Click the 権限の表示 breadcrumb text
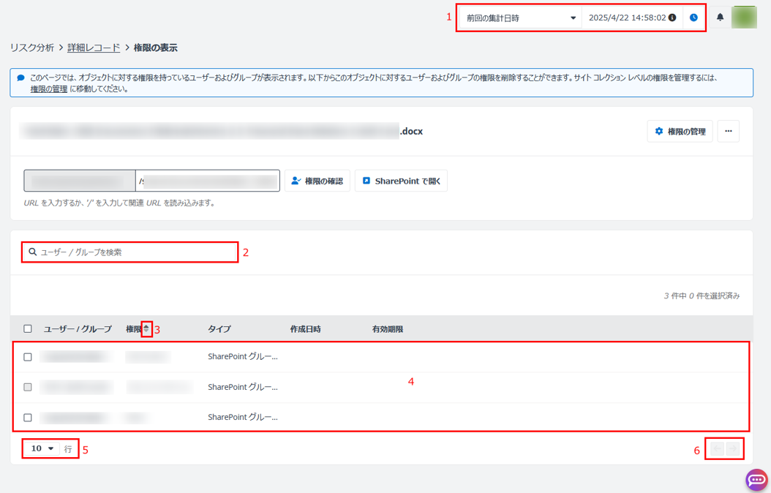This screenshot has width=771, height=493. pyautogui.click(x=155, y=48)
